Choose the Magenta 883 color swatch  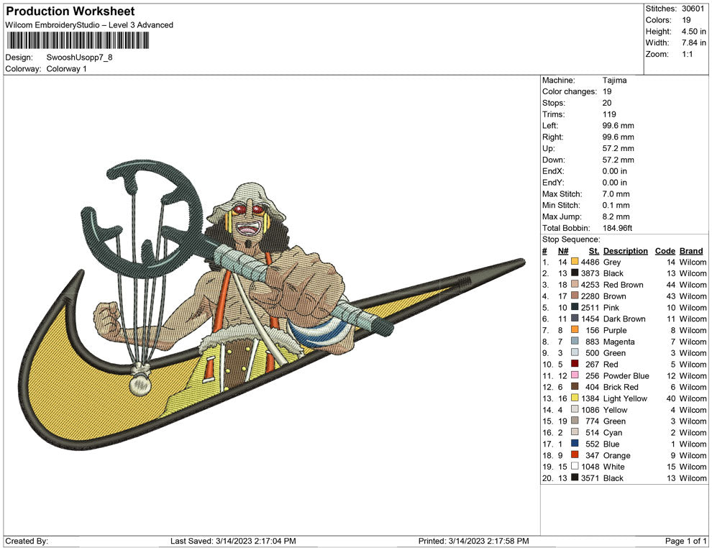pos(575,341)
